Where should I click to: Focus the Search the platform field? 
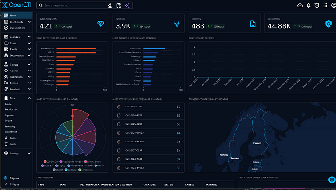coord(75,5)
